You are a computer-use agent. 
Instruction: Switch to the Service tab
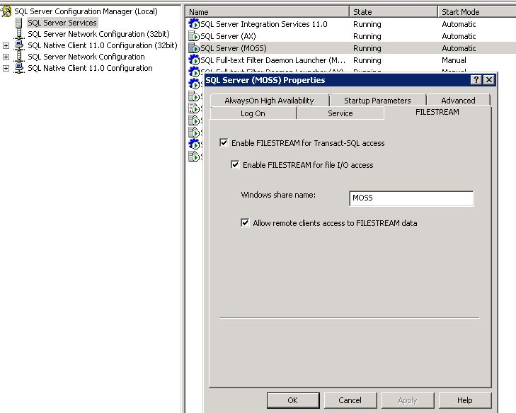click(x=340, y=113)
